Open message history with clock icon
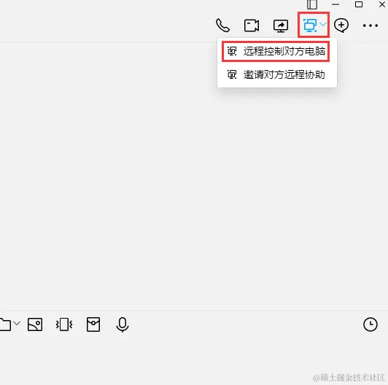 [x=370, y=324]
